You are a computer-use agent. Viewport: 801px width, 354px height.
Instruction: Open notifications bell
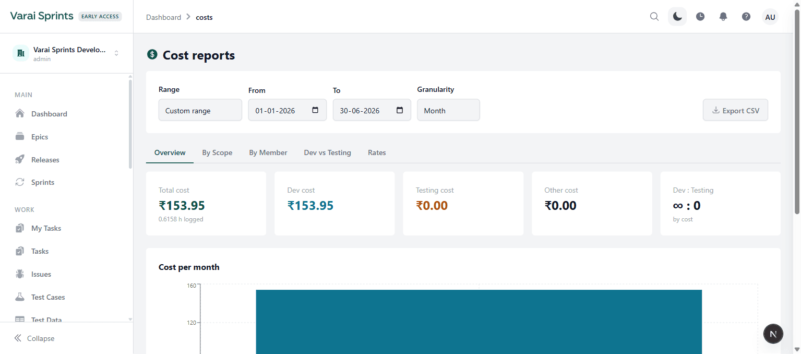[723, 17]
